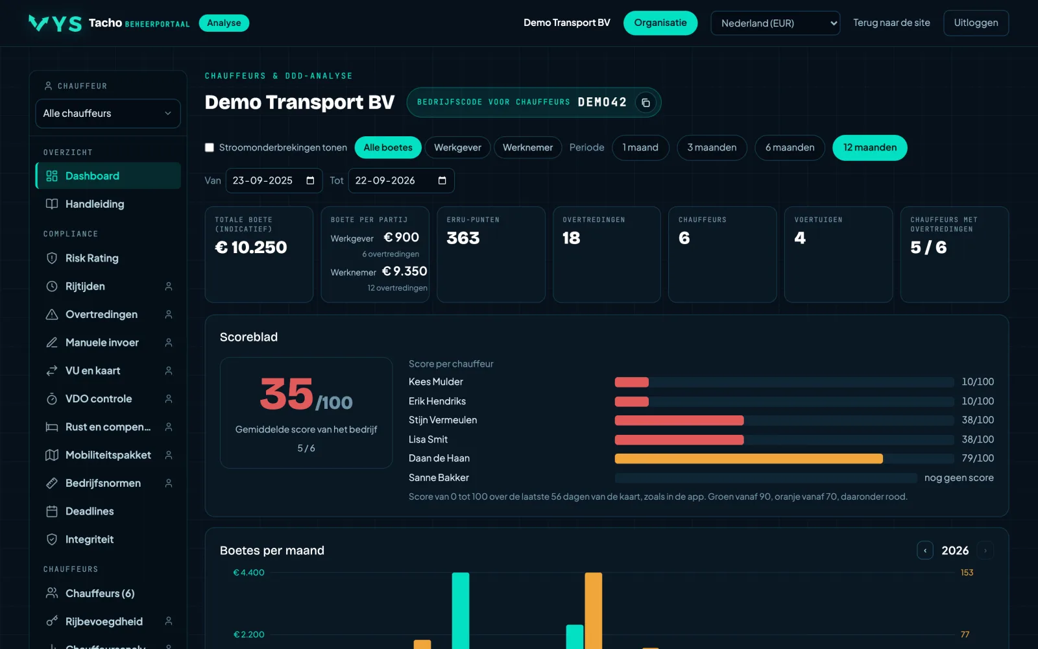Open the Deadlines page

pyautogui.click(x=108, y=511)
